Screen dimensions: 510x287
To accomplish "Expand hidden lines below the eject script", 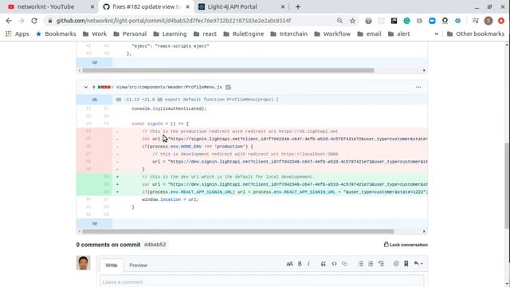I will point(95,62).
